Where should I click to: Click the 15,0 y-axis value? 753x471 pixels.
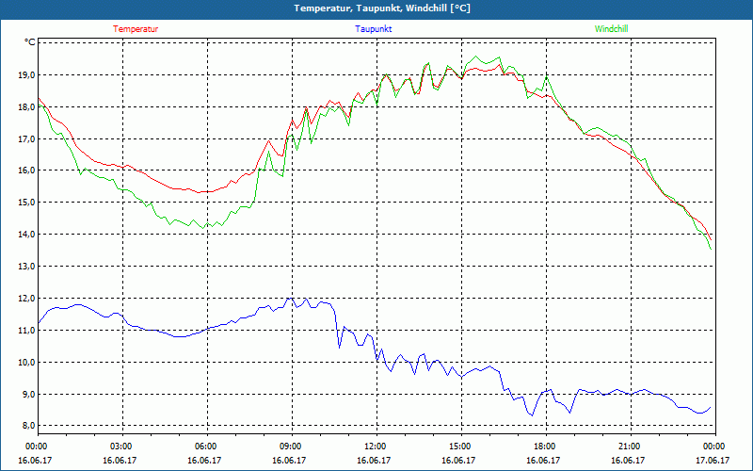26,203
